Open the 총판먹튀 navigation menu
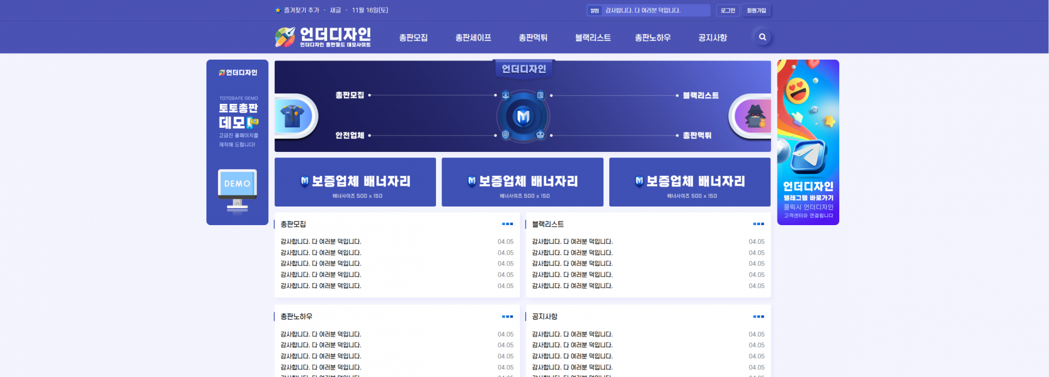Image resolution: width=1049 pixels, height=377 pixels. [x=533, y=38]
